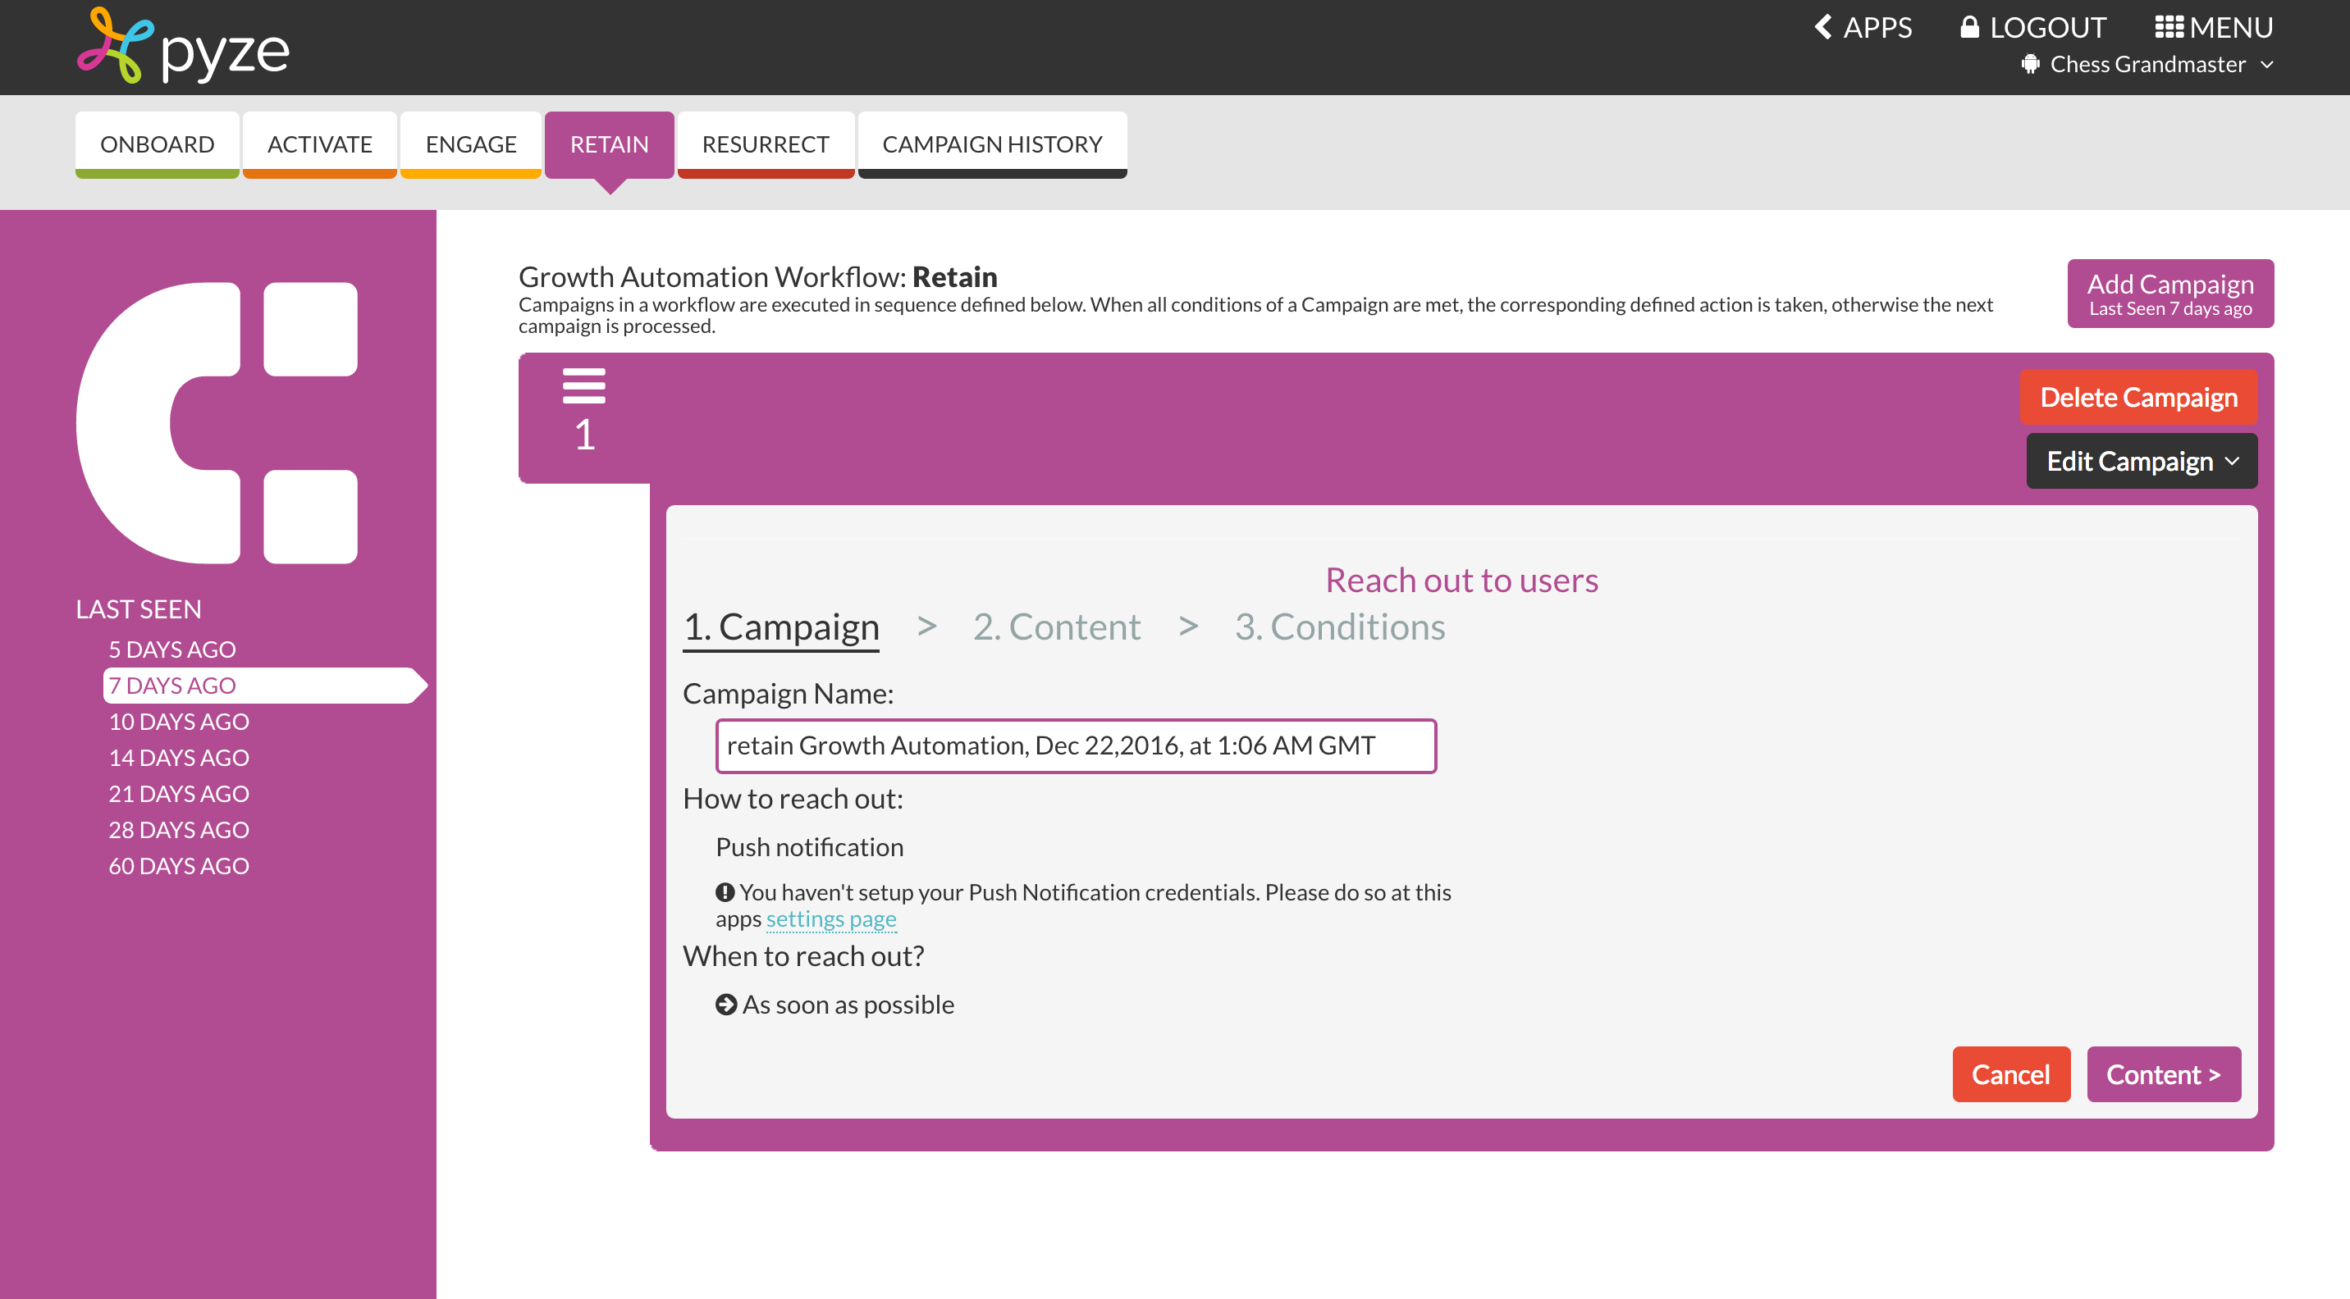Open the settings page link

coord(830,918)
